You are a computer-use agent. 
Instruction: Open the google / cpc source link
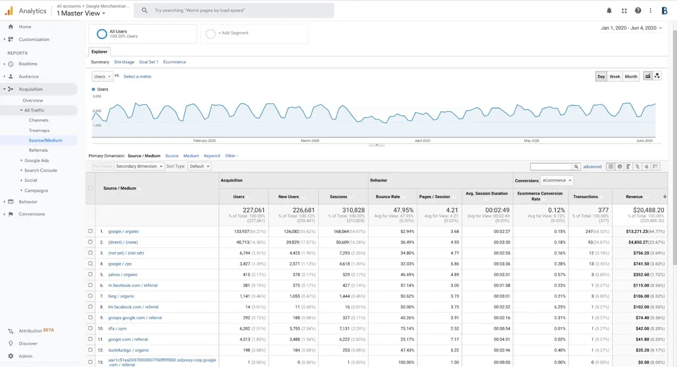[x=120, y=264]
